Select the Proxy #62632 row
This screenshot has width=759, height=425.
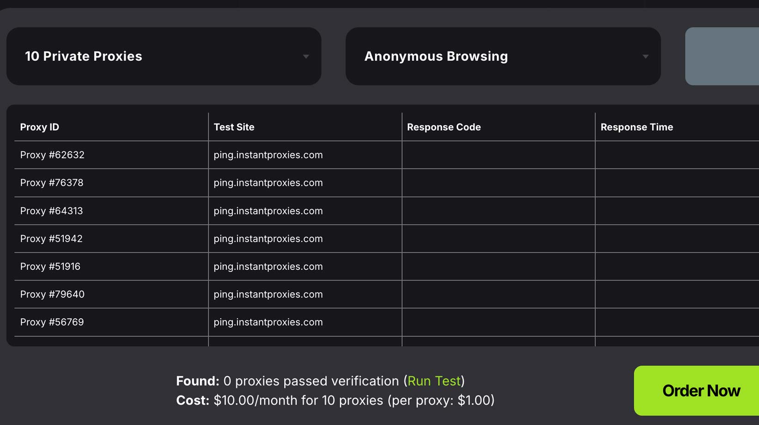tap(52, 155)
